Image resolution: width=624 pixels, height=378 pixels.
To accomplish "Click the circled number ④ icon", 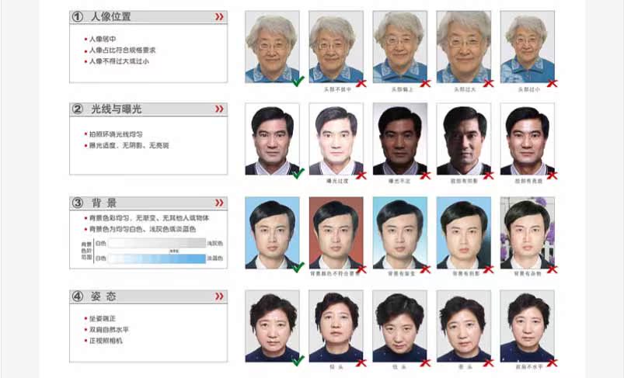I will (77, 297).
